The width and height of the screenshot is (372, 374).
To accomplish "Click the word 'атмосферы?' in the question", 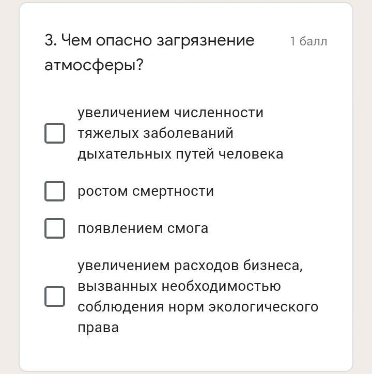I will tap(94, 65).
